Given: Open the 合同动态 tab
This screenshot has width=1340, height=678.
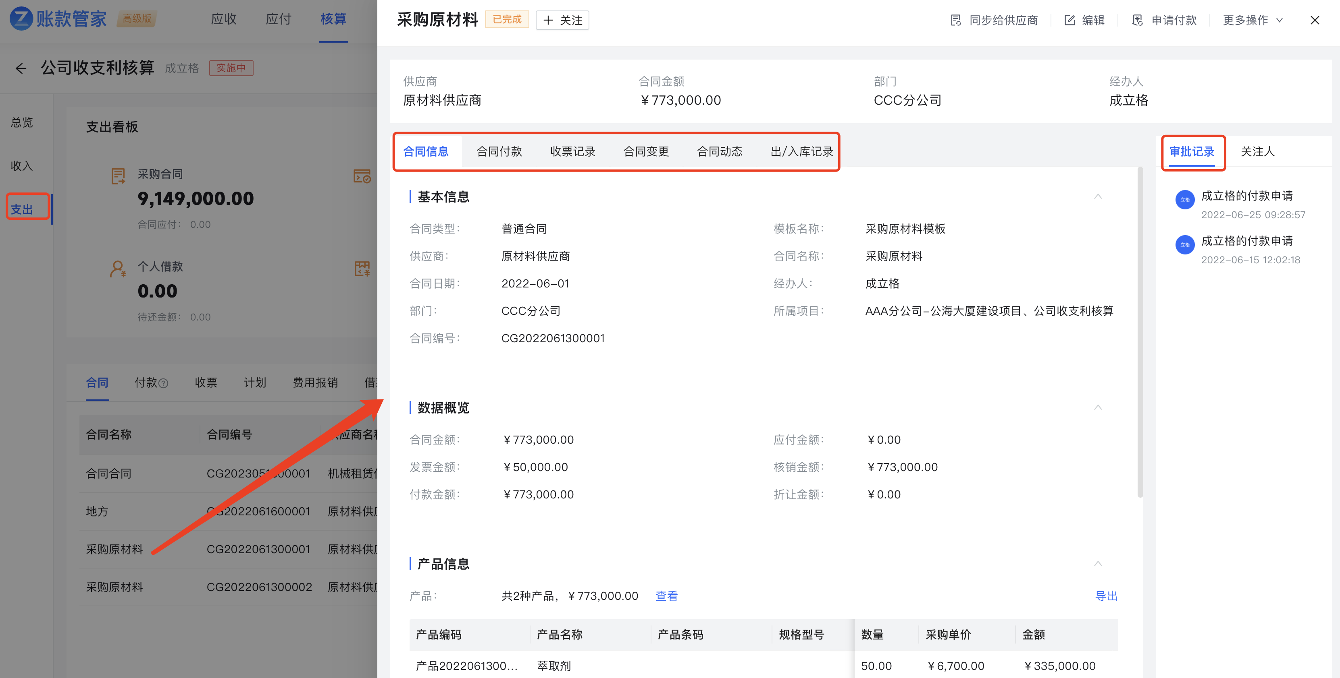Looking at the screenshot, I should 720,152.
